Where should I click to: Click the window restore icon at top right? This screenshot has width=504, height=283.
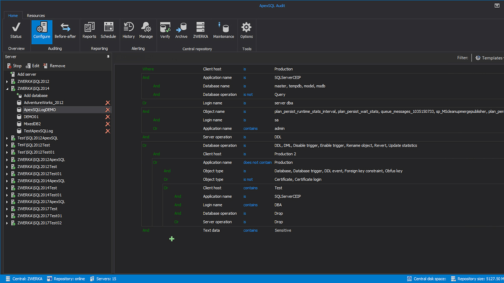497,6
